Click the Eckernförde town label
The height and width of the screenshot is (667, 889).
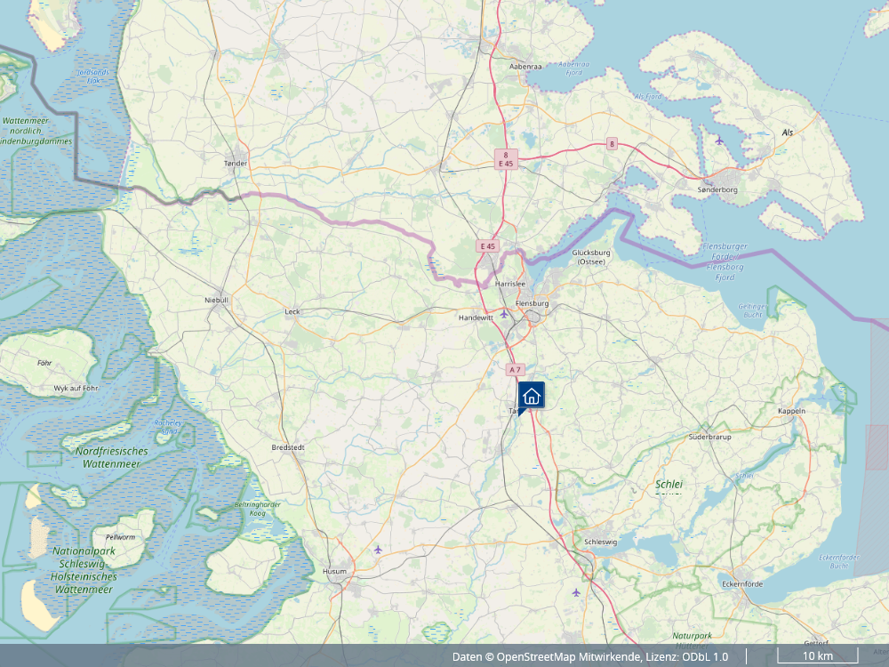742,583
